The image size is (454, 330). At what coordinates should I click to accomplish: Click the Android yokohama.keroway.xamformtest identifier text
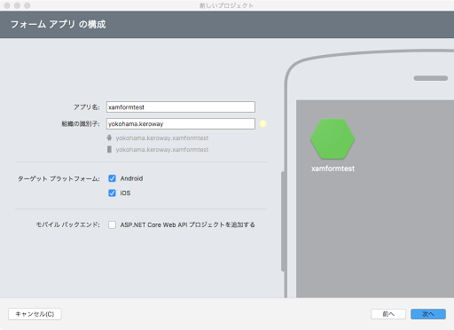pos(162,138)
